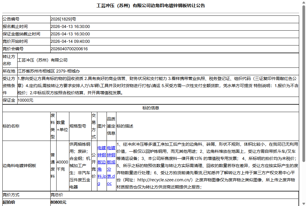
Task: Open the 电镀锌钢板边角料.jpg image link
Action: click(102, 166)
